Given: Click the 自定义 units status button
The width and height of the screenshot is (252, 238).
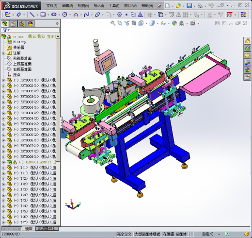Looking at the screenshot, I should (207, 234).
